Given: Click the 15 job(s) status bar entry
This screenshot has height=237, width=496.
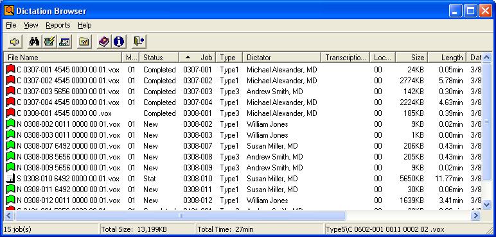Looking at the screenshot, I should pos(17,229).
